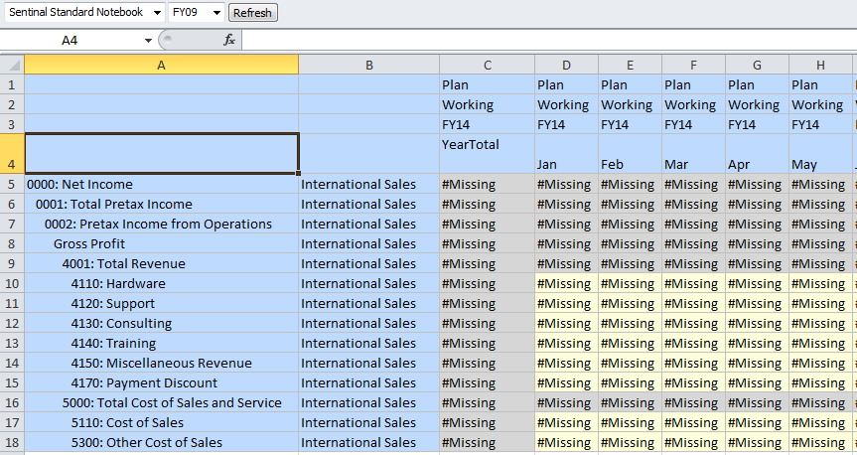Image resolution: width=857 pixels, height=455 pixels.
Task: Select the 0000: Net Income cell
Action: click(x=161, y=185)
